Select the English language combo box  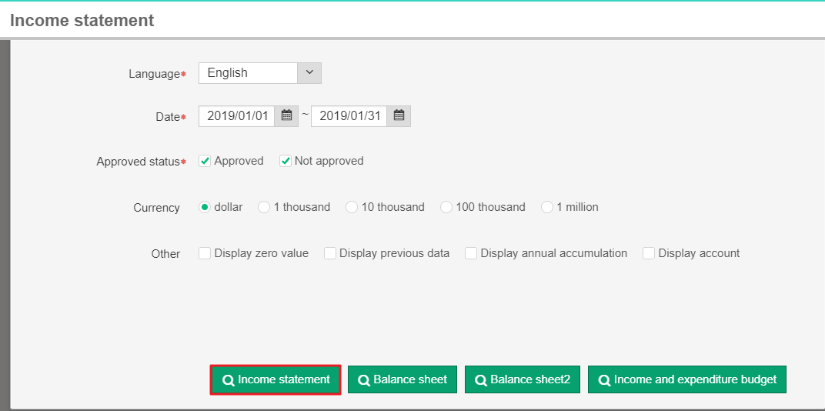pos(248,72)
